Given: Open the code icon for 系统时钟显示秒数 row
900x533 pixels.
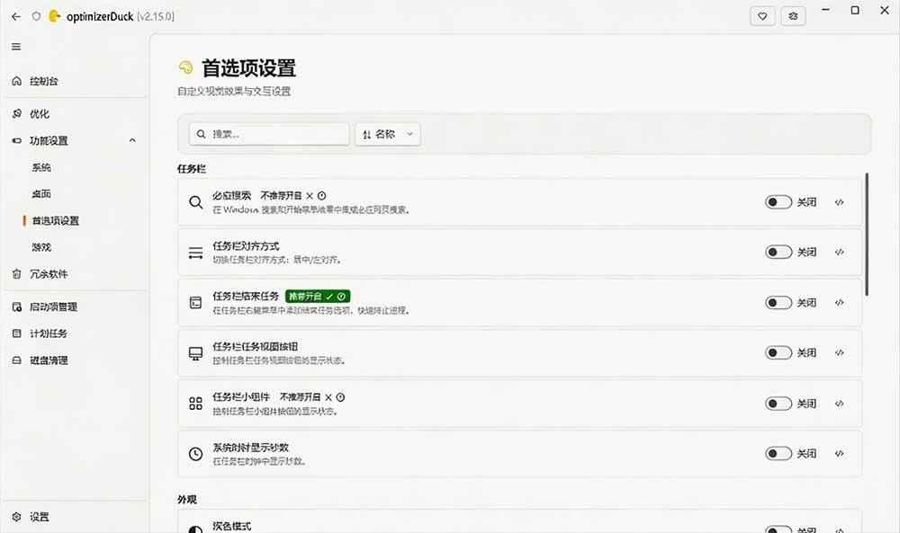Looking at the screenshot, I should (839, 453).
